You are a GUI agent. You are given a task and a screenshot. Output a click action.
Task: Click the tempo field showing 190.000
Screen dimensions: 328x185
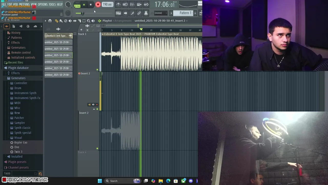coord(107,4)
